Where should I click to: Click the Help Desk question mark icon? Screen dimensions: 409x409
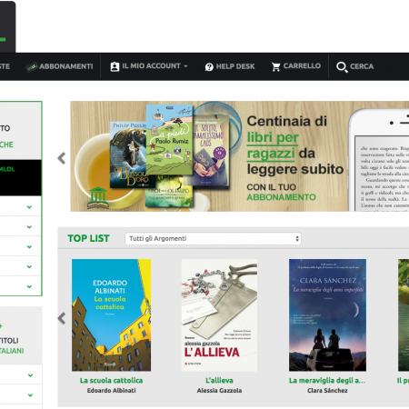point(209,66)
